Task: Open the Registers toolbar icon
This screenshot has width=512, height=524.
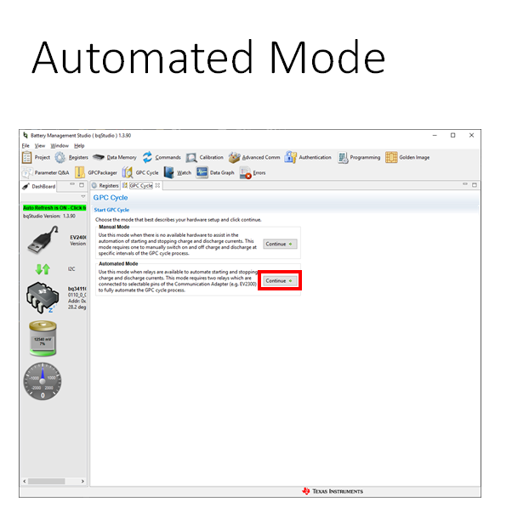Action: pos(71,157)
